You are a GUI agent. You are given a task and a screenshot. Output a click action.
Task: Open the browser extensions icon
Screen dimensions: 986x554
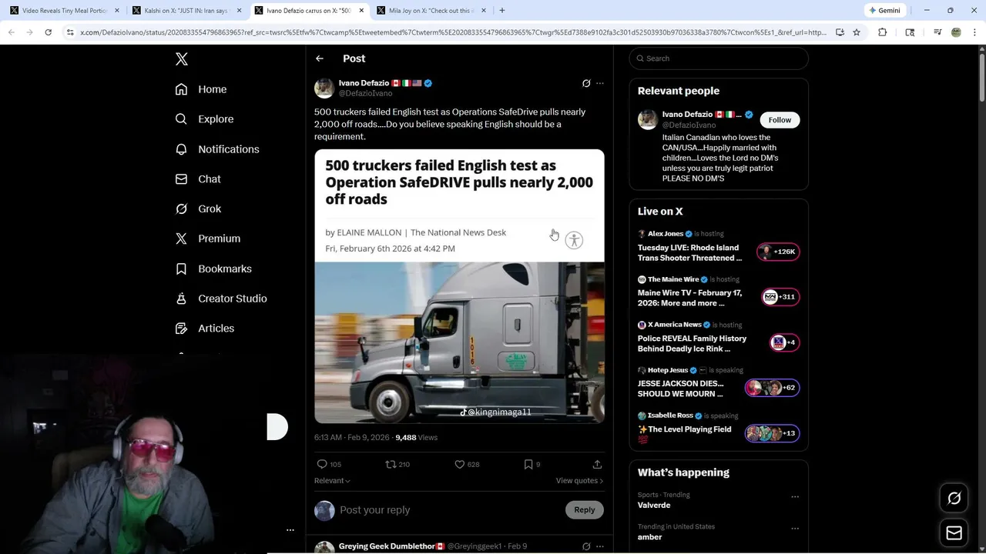(x=883, y=32)
